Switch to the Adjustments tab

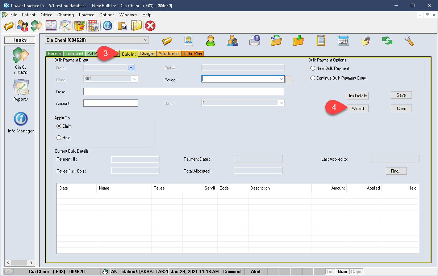pyautogui.click(x=169, y=54)
